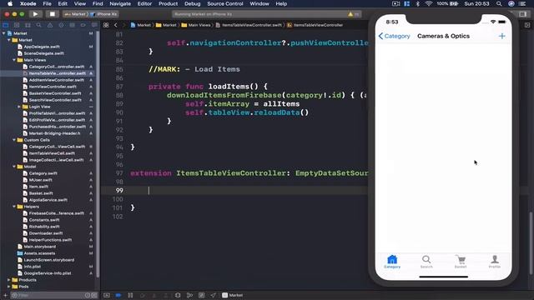The height and width of the screenshot is (300, 534).
Task: Open Spotlight search in menu bar
Action: (x=499, y=3)
